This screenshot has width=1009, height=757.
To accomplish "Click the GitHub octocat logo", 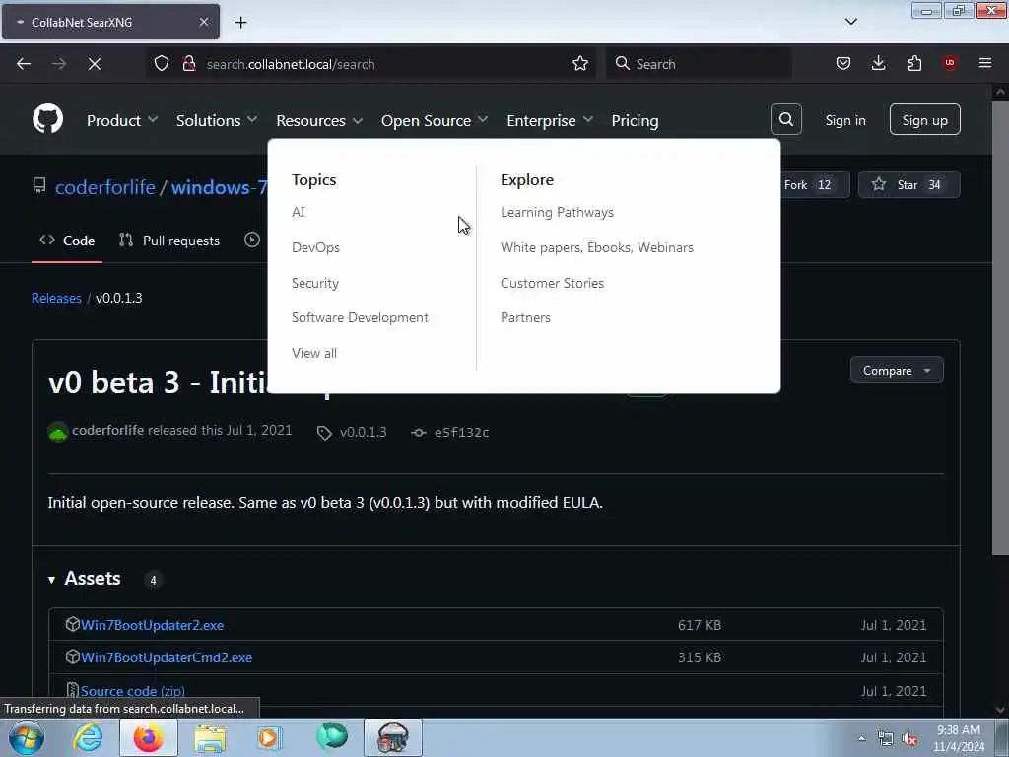I will [47, 119].
